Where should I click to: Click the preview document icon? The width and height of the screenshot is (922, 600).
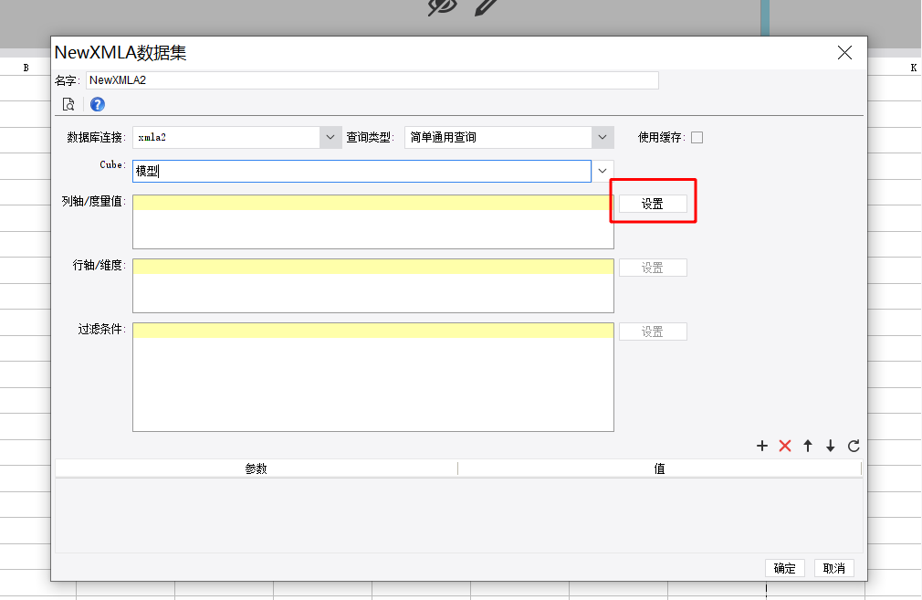[68, 104]
